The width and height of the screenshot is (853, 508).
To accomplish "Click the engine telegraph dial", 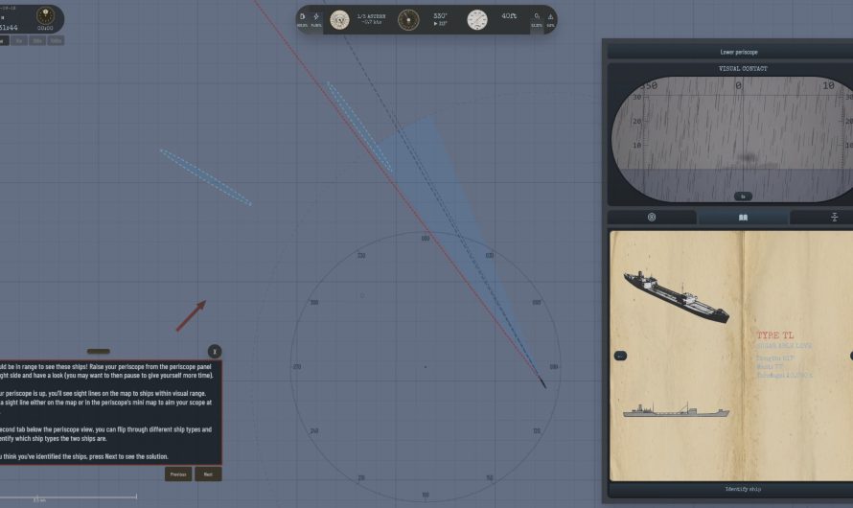I will (x=339, y=20).
